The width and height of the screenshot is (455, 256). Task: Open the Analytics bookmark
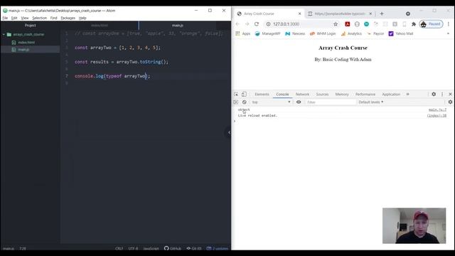click(351, 33)
